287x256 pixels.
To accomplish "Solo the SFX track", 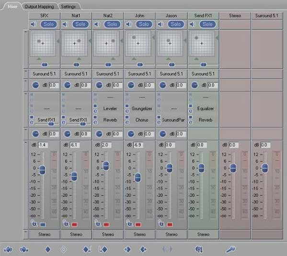I will point(48,24).
